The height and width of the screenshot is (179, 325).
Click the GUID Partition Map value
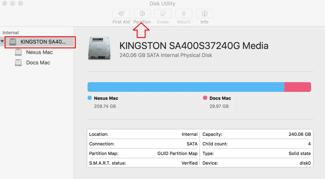pyautogui.click(x=177, y=154)
